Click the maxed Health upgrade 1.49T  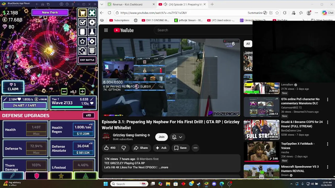click(x=36, y=130)
